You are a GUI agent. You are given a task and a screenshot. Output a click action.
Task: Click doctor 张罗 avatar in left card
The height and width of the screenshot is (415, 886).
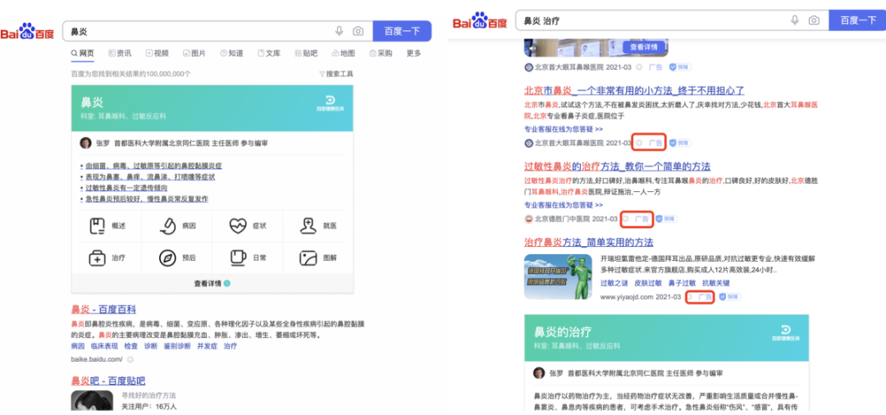(x=85, y=143)
